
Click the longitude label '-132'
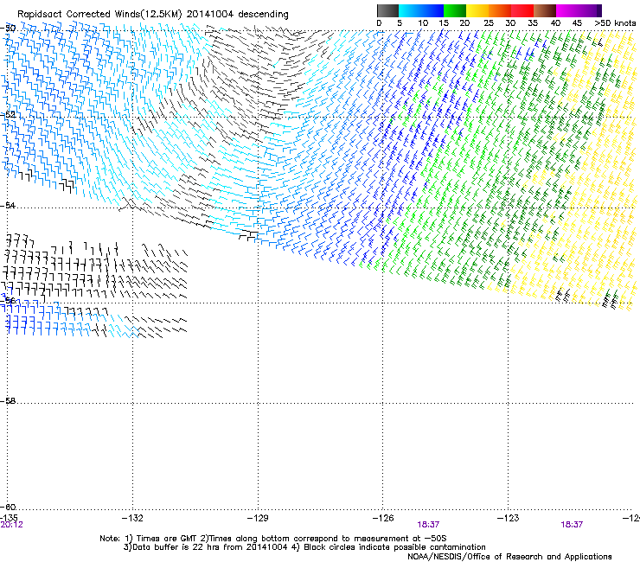click(x=132, y=518)
